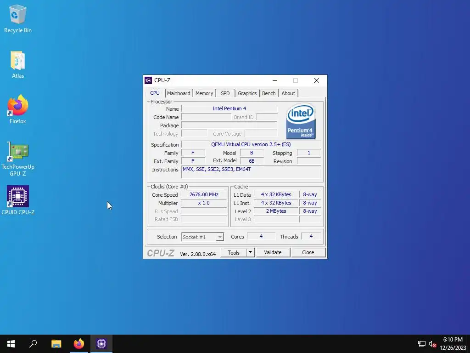Switch to the Mainboard tab
Screen dimensions: 470x353
coord(179,93)
